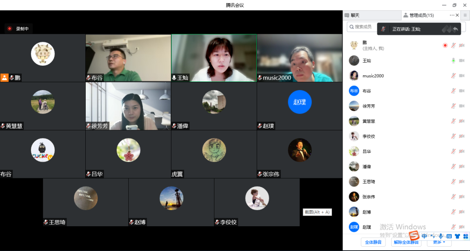Click the red recording icon beside 鹏
Screen dimensions: 470x251
point(445,45)
